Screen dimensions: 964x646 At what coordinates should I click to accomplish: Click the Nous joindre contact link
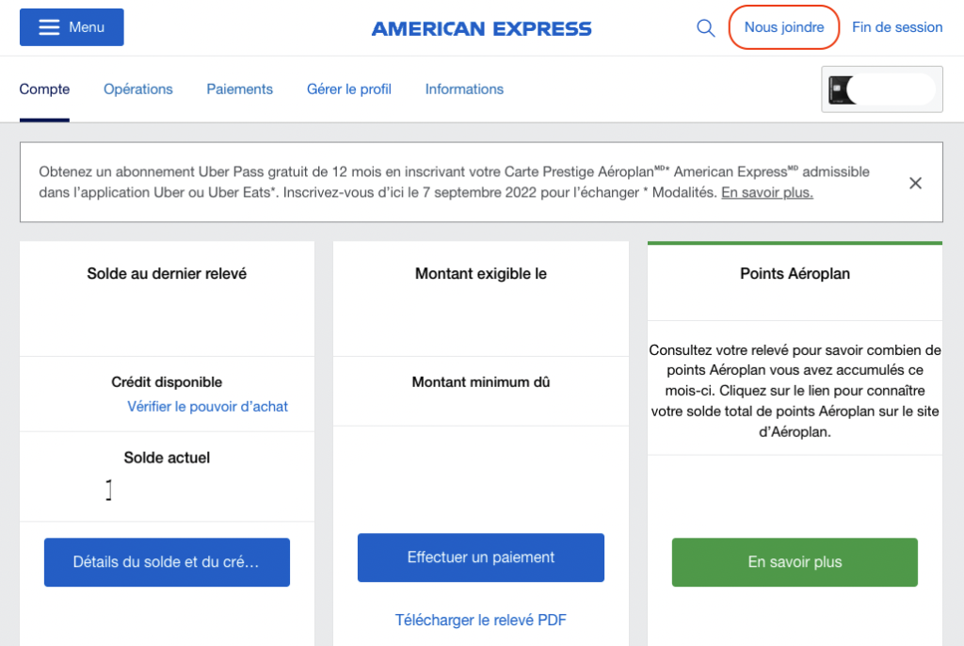click(x=783, y=26)
